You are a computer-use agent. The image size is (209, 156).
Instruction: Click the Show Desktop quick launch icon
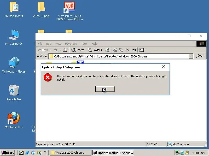click(21, 153)
